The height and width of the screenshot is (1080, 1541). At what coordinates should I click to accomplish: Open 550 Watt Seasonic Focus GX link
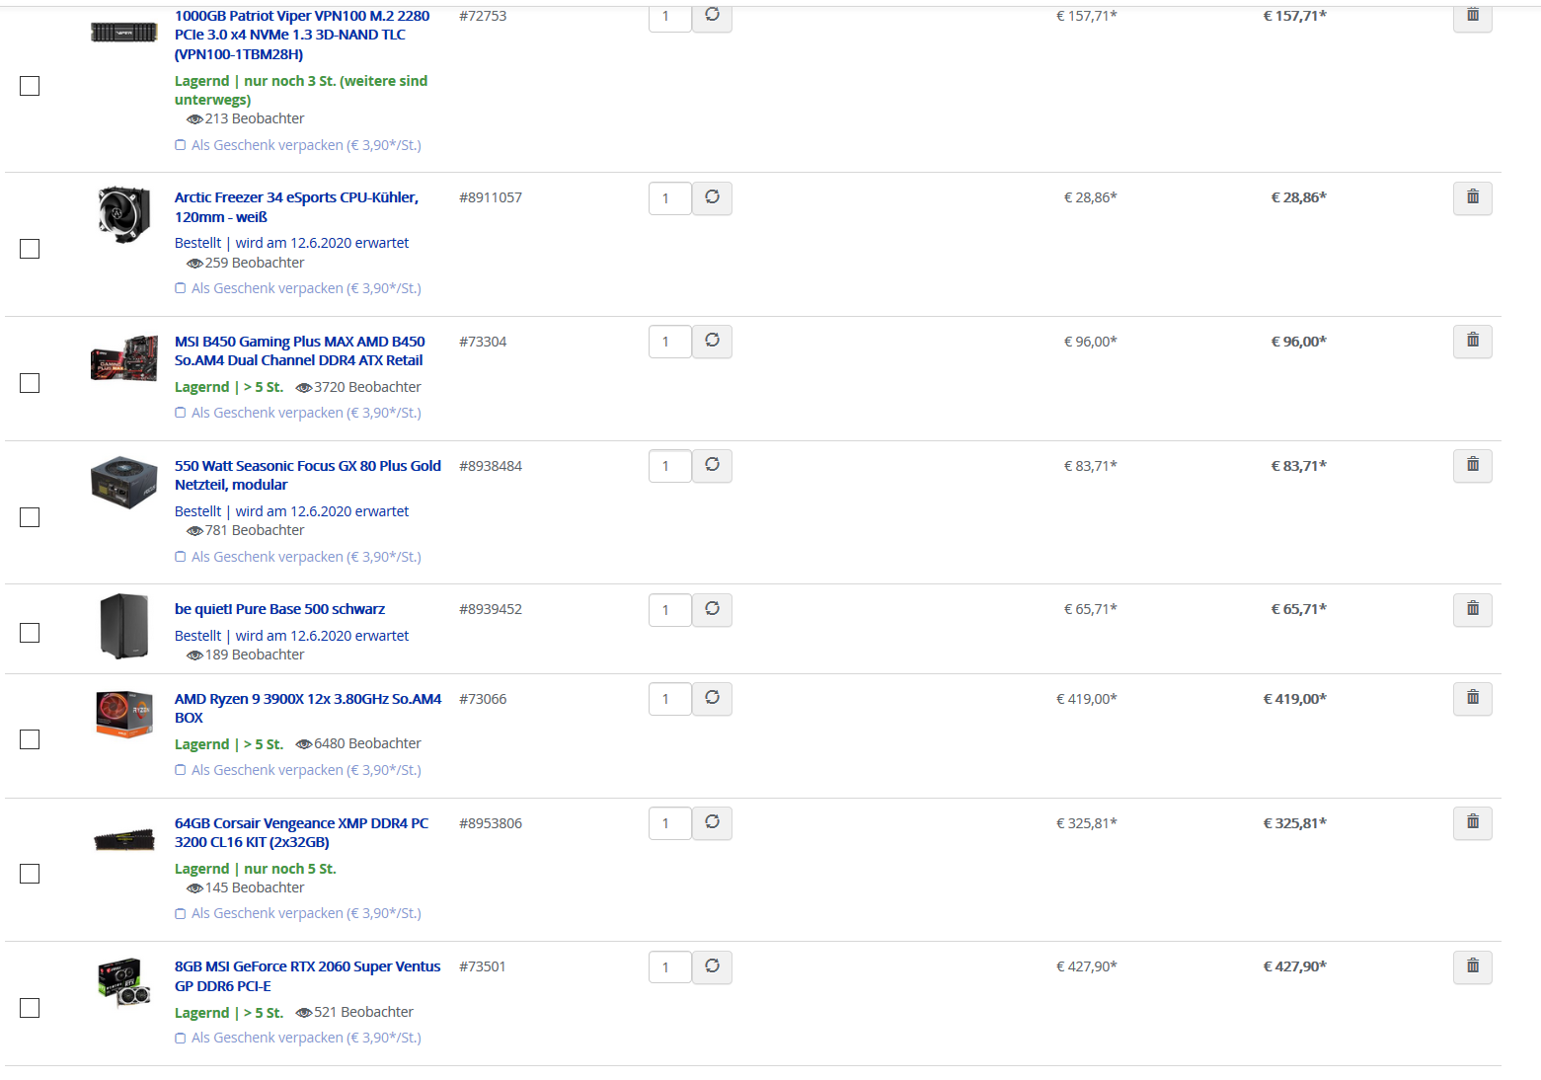(x=308, y=476)
